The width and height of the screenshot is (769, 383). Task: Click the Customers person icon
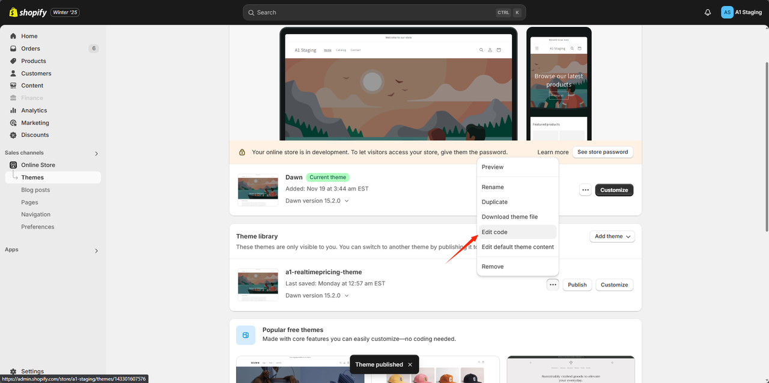[x=13, y=73]
